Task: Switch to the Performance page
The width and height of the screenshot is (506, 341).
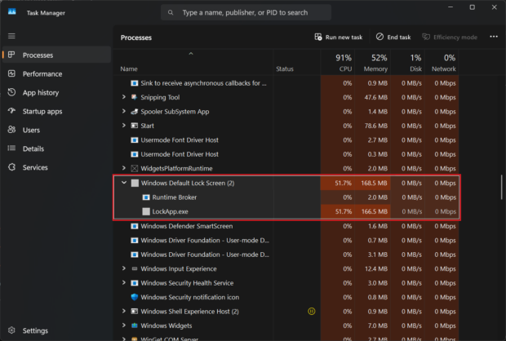Action: coord(56,73)
